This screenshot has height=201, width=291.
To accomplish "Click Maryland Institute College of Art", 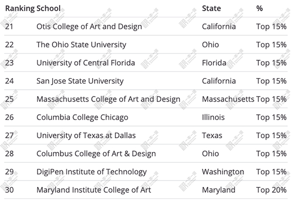I will pos(94,190).
